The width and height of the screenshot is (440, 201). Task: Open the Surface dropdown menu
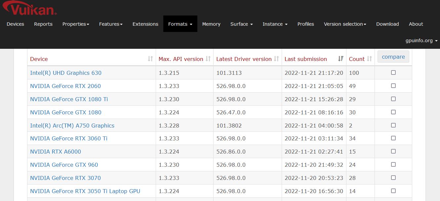(x=242, y=24)
